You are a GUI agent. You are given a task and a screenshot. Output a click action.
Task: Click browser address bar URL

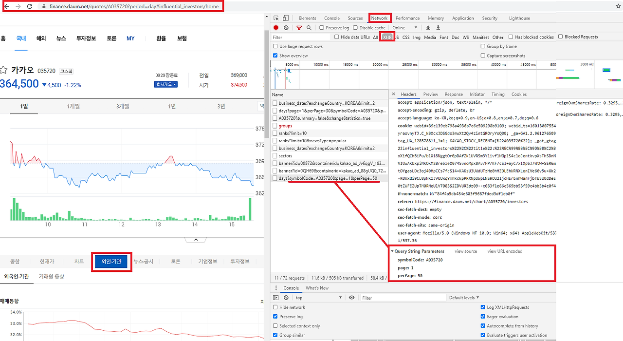click(x=134, y=6)
